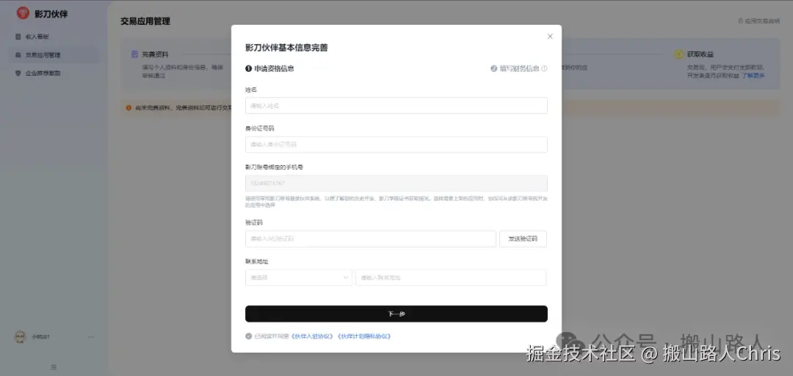
Task: Click the 影刀伙伴 red logo icon
Action: (x=23, y=13)
